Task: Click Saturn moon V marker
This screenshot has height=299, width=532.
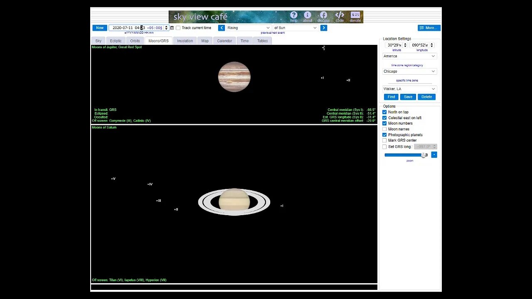Action: [113, 179]
